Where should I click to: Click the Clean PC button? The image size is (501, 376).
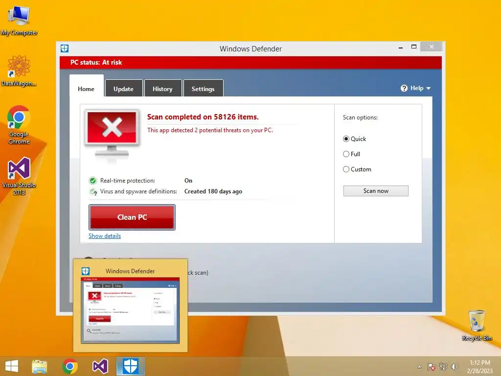coord(132,217)
